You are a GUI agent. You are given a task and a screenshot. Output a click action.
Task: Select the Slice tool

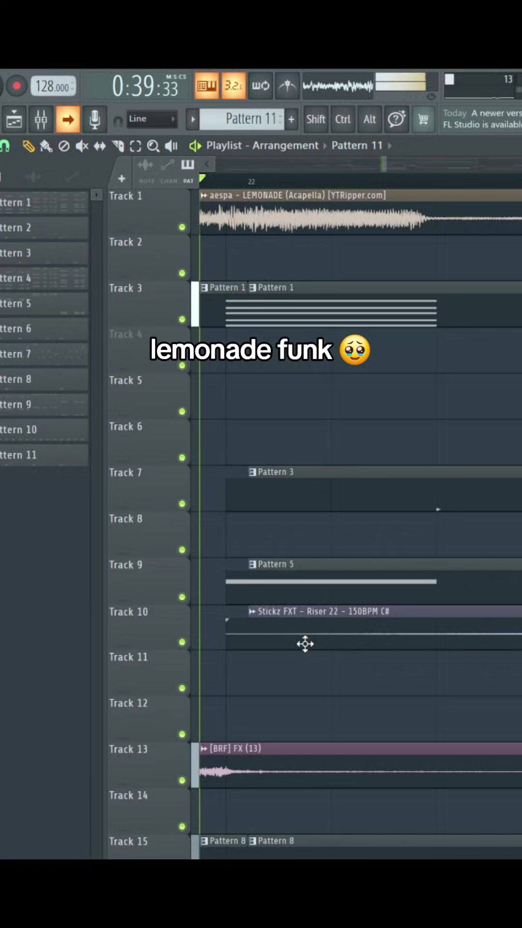click(x=118, y=146)
